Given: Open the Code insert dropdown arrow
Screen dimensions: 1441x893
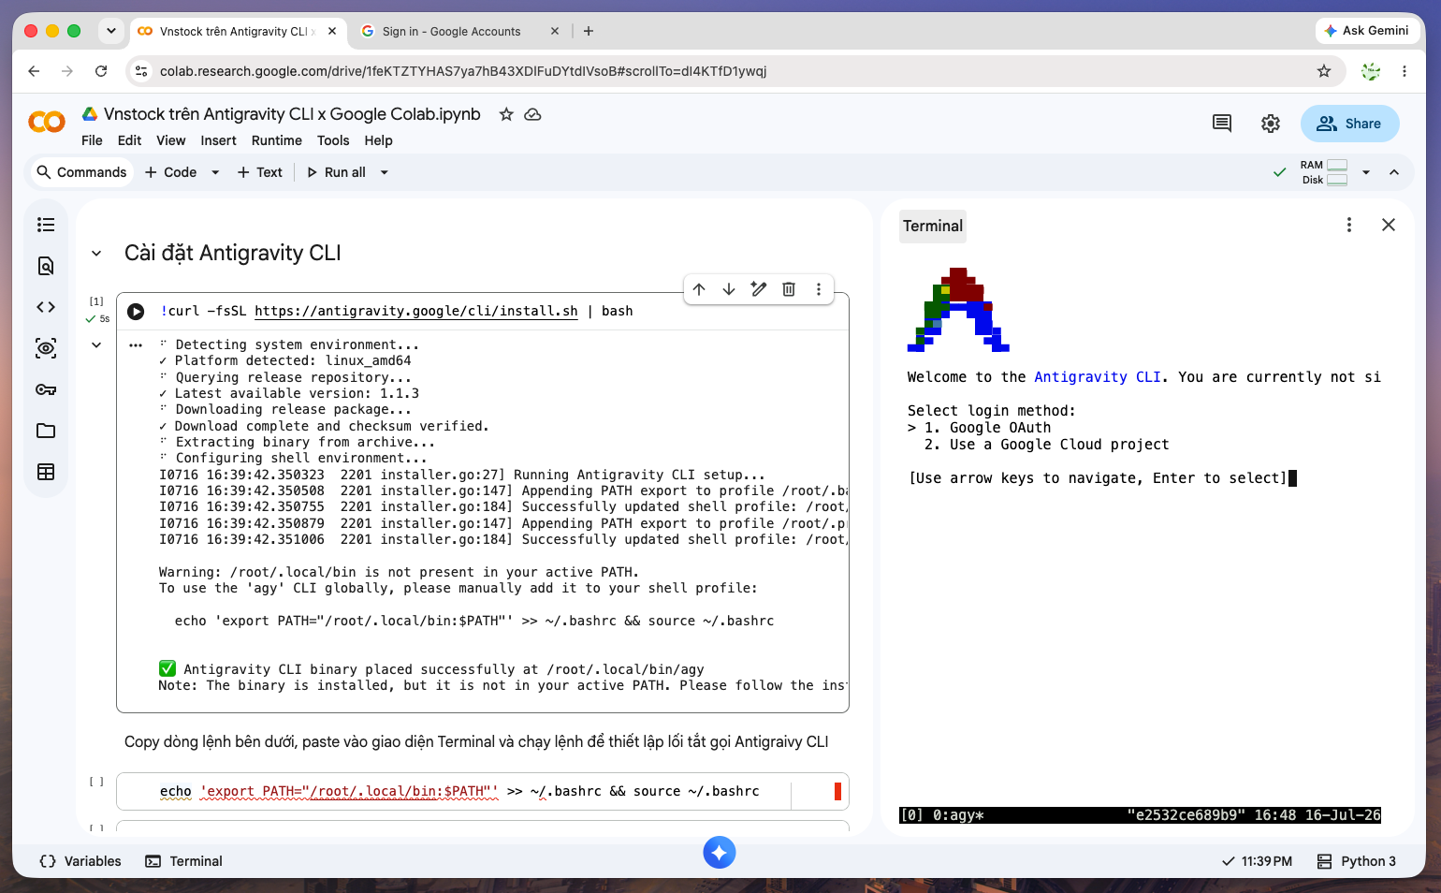Looking at the screenshot, I should click(215, 172).
